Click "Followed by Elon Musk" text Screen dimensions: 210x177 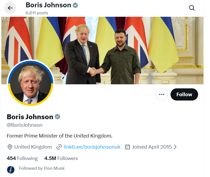(42, 168)
